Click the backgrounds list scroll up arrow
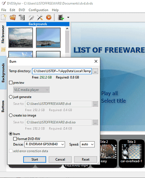Viewport: 145px width, 178px height. click(x=67, y=29)
